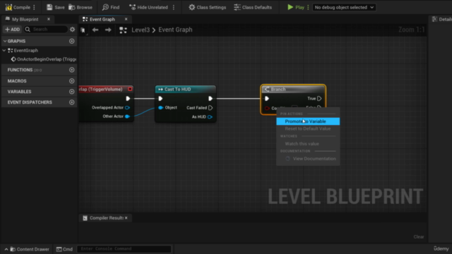
Task: Open Class Defaults
Action: pyautogui.click(x=253, y=7)
